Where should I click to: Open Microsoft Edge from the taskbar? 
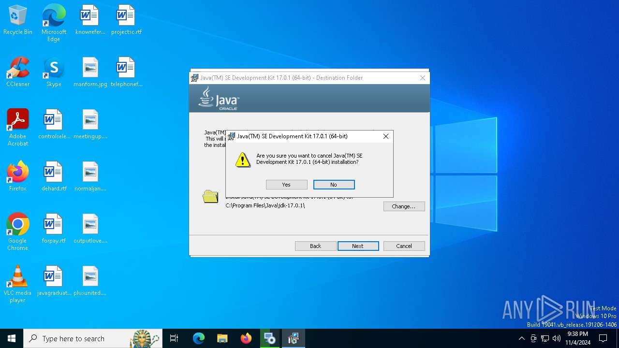(199, 338)
